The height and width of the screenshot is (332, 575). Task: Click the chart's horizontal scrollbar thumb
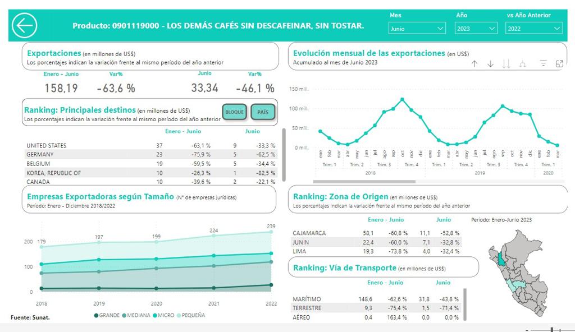click(364, 182)
